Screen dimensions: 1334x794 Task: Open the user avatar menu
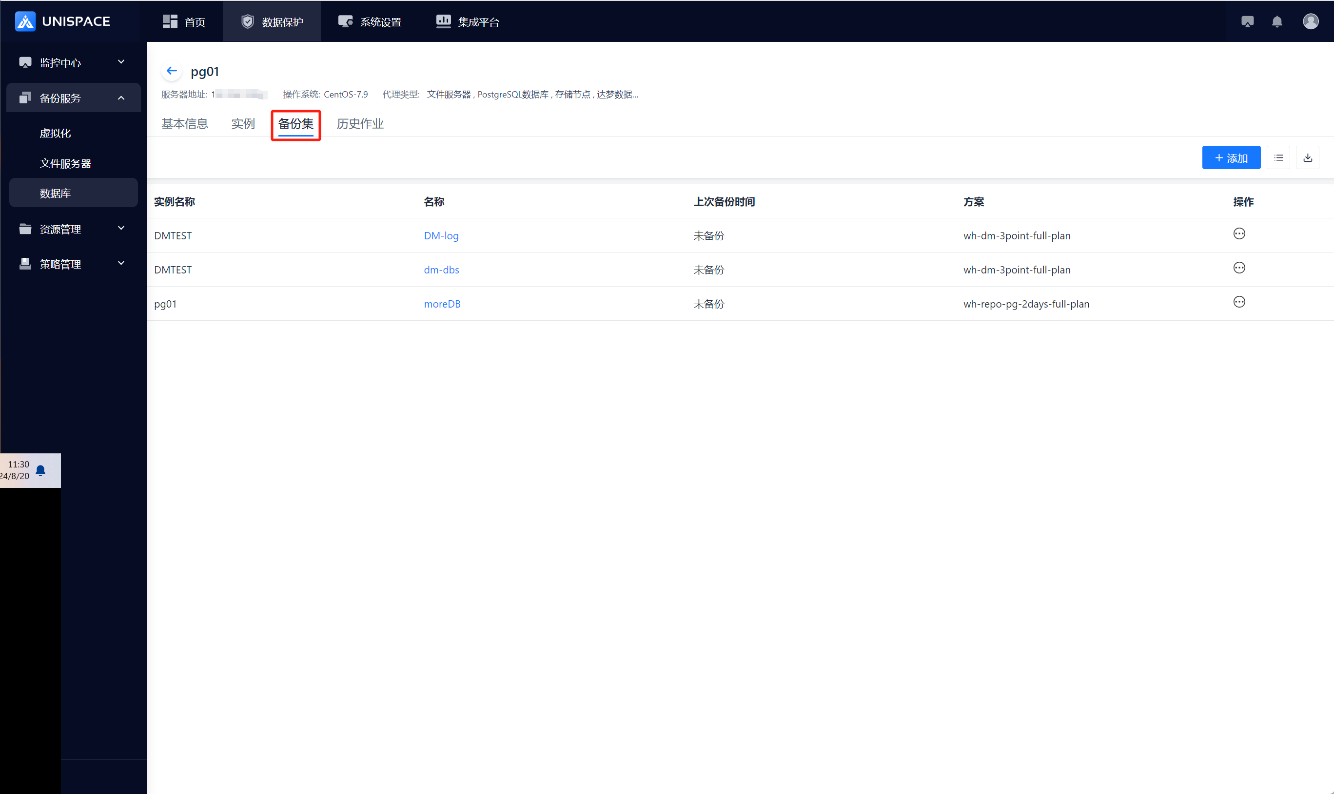click(x=1311, y=21)
